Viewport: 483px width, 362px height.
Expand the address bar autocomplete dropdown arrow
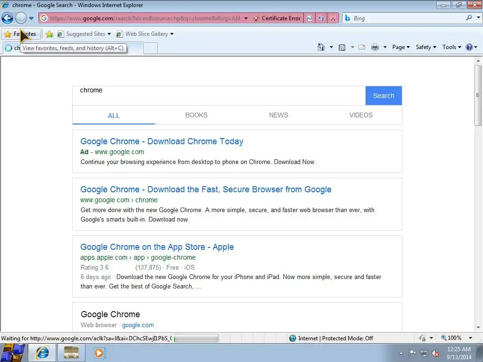pos(246,18)
